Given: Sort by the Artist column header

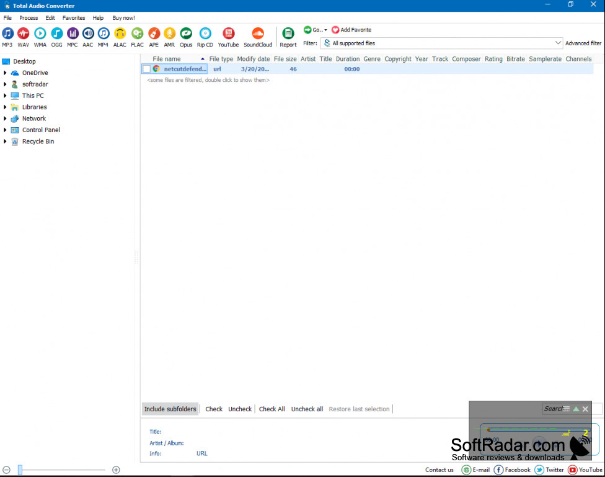Looking at the screenshot, I should pyautogui.click(x=308, y=59).
